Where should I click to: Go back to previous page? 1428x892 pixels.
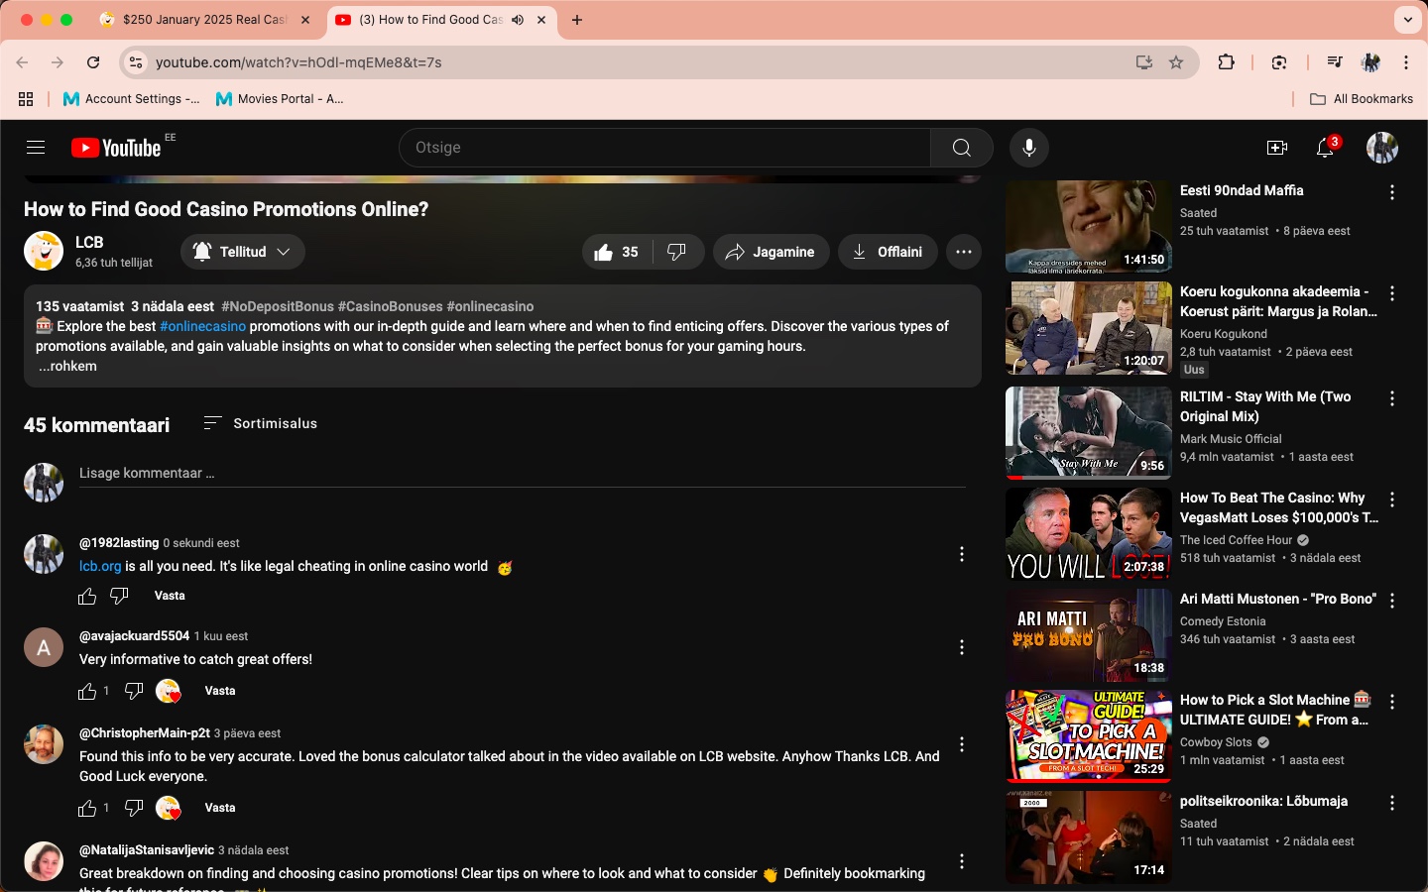coord(22,62)
